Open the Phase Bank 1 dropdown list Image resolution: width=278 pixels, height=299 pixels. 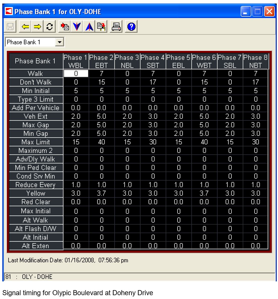pos(60,42)
